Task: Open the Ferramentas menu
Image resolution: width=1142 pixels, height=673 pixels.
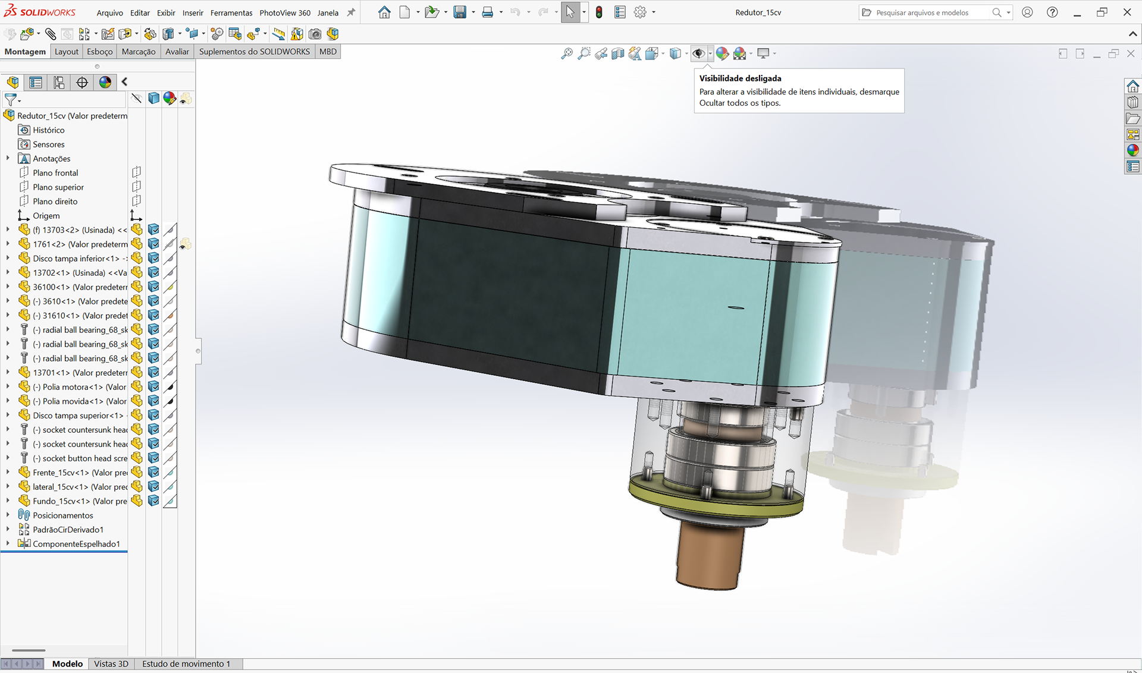Action: tap(231, 12)
